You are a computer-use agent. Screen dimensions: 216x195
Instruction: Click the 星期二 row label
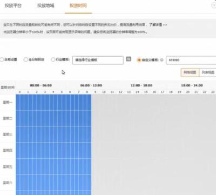[8, 118]
